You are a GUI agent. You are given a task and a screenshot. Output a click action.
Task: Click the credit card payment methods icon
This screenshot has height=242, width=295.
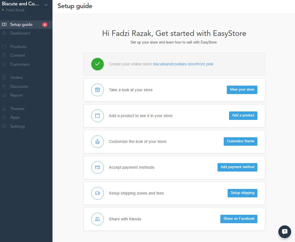click(x=97, y=167)
